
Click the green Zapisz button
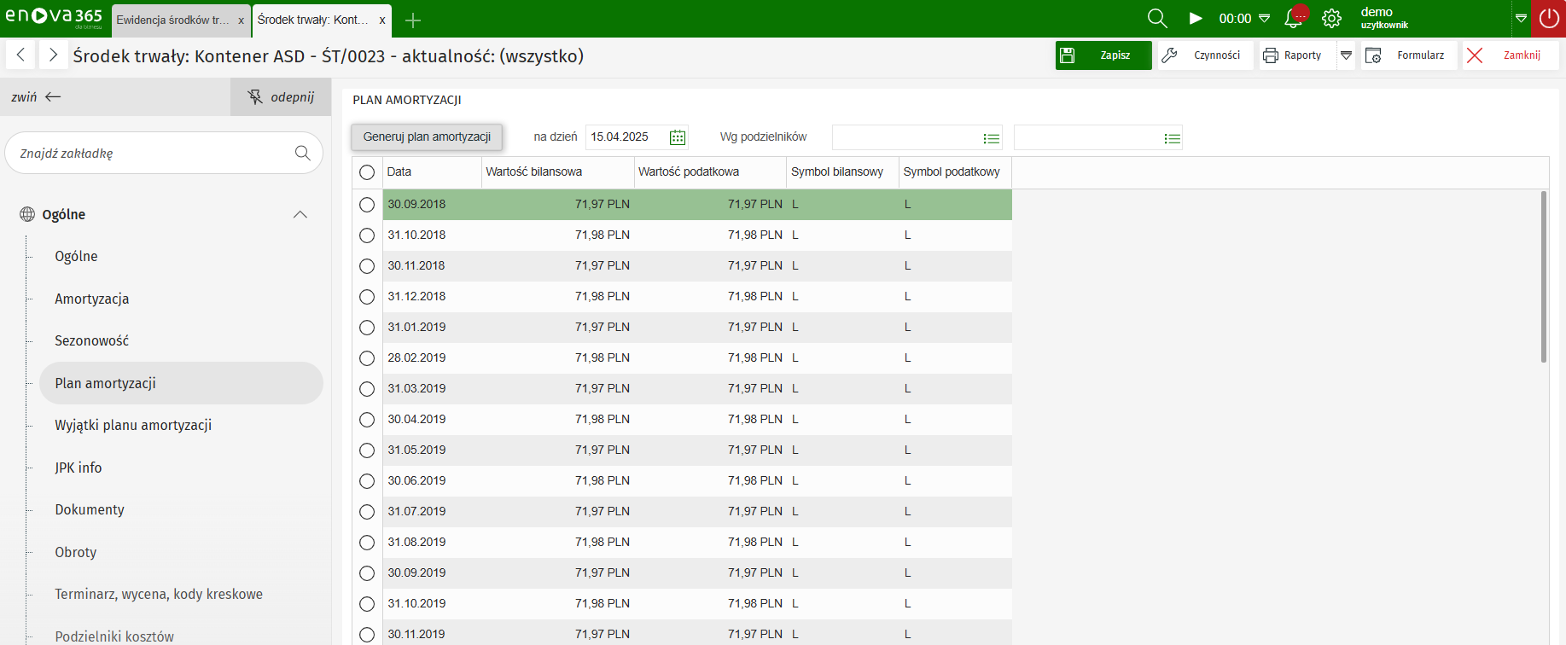coord(1103,55)
